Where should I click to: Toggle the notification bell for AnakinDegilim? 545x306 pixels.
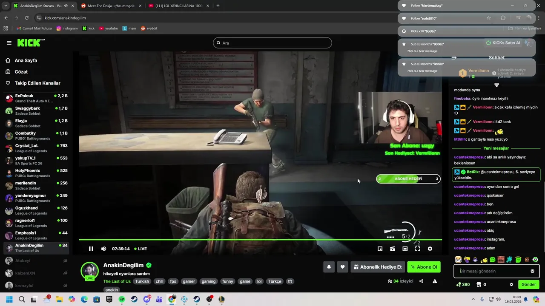[x=329, y=267]
